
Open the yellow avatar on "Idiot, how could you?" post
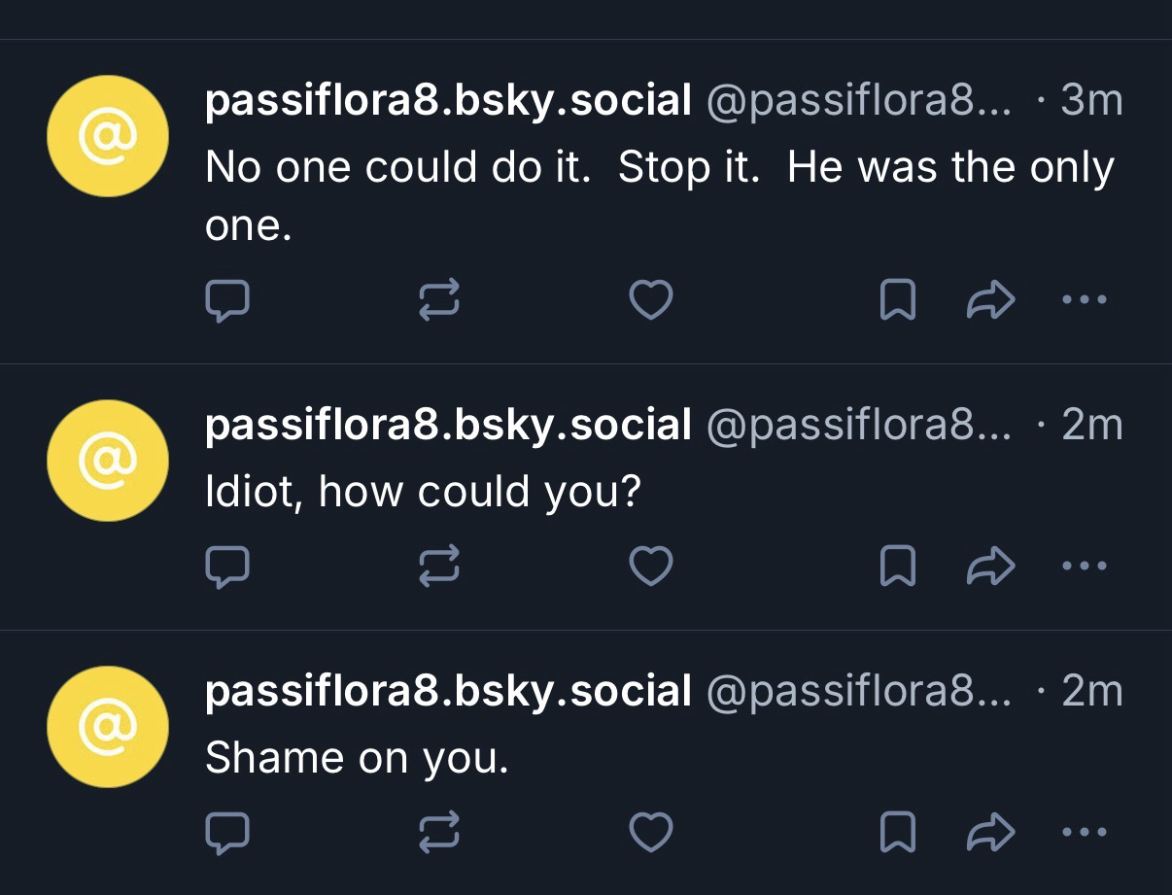(108, 461)
